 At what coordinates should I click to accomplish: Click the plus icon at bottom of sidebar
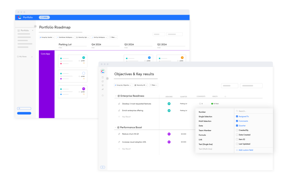102,167
